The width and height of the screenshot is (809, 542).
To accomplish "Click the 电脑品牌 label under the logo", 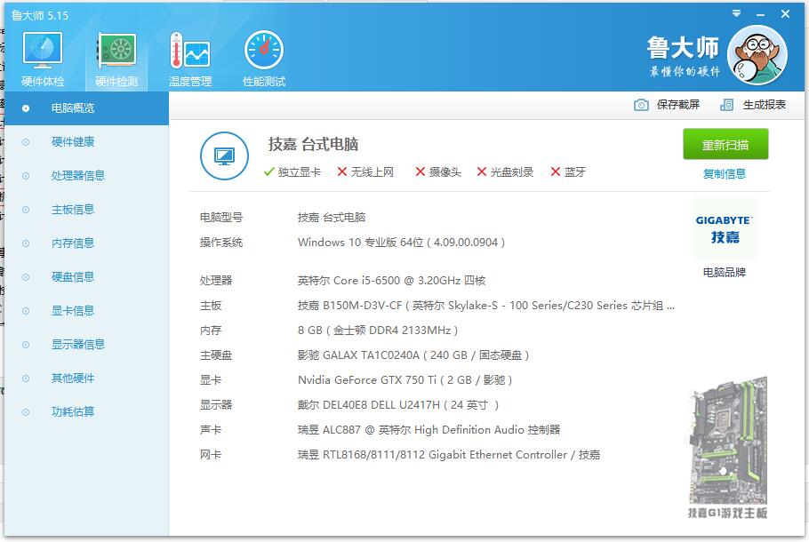I will coord(725,272).
